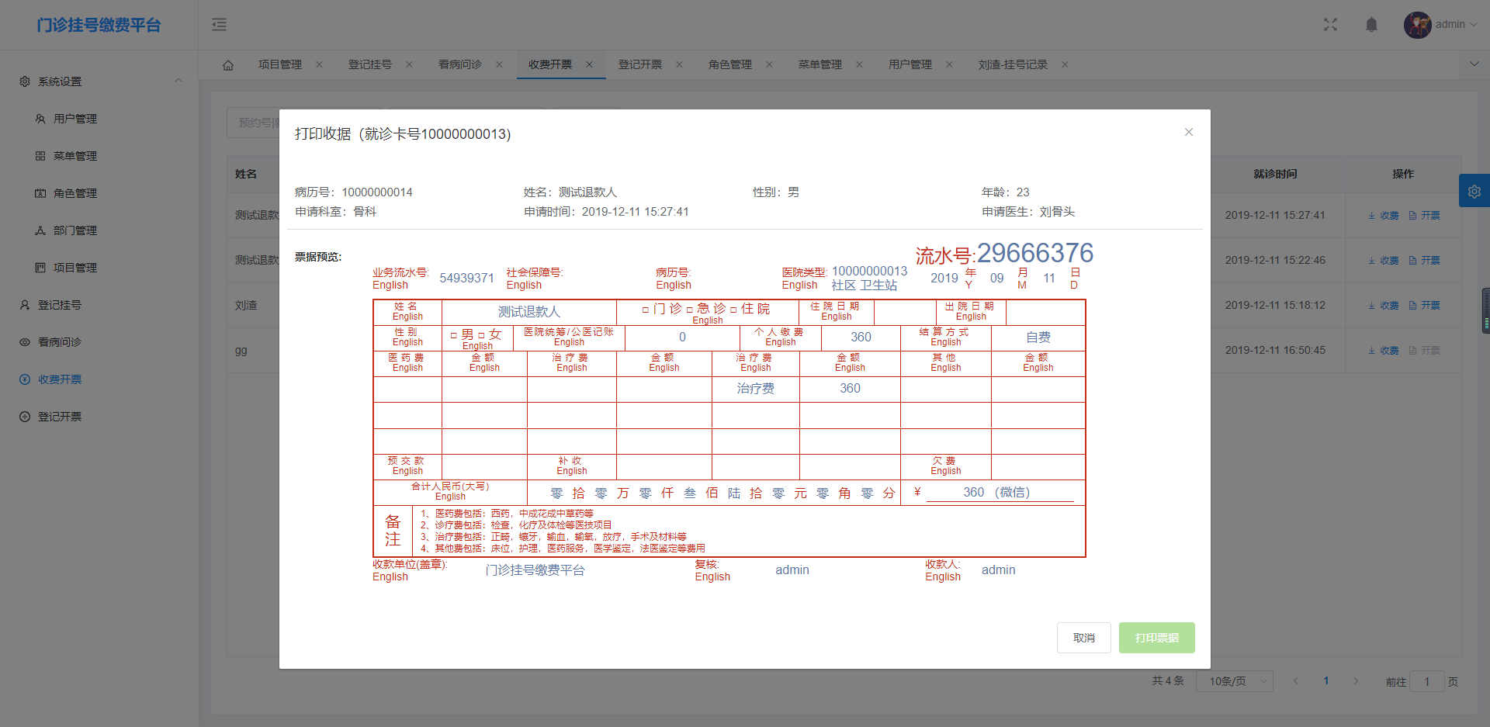Image resolution: width=1490 pixels, height=727 pixels.
Task: Click the 治疗费 item cell
Action: [x=755, y=389]
